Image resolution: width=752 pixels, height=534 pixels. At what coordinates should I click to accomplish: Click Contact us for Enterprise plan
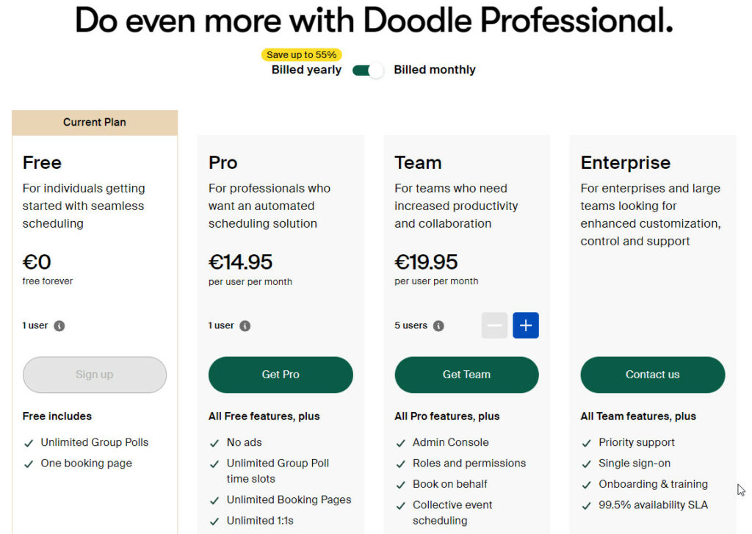point(652,375)
